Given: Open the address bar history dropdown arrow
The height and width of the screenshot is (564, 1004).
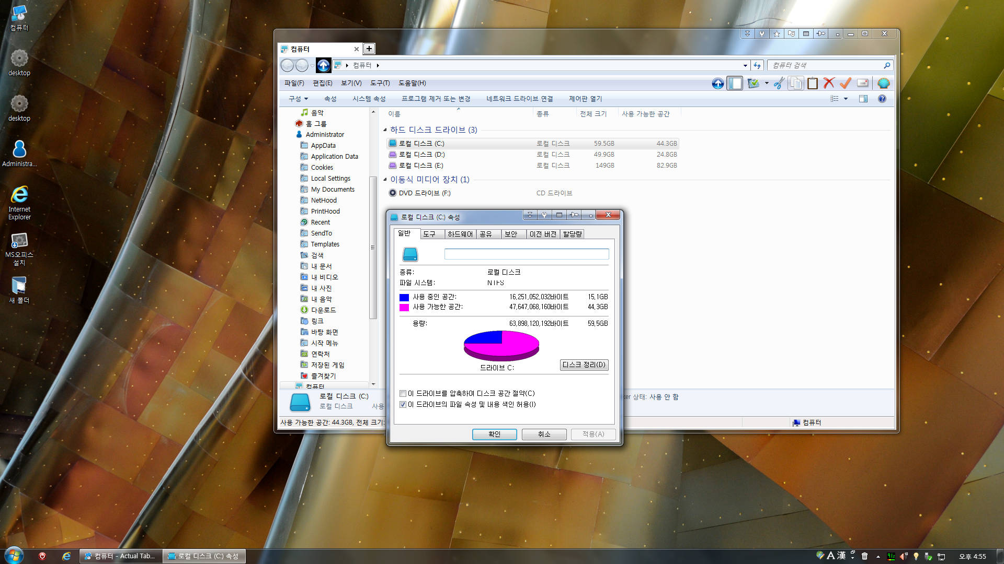Looking at the screenshot, I should coord(745,65).
